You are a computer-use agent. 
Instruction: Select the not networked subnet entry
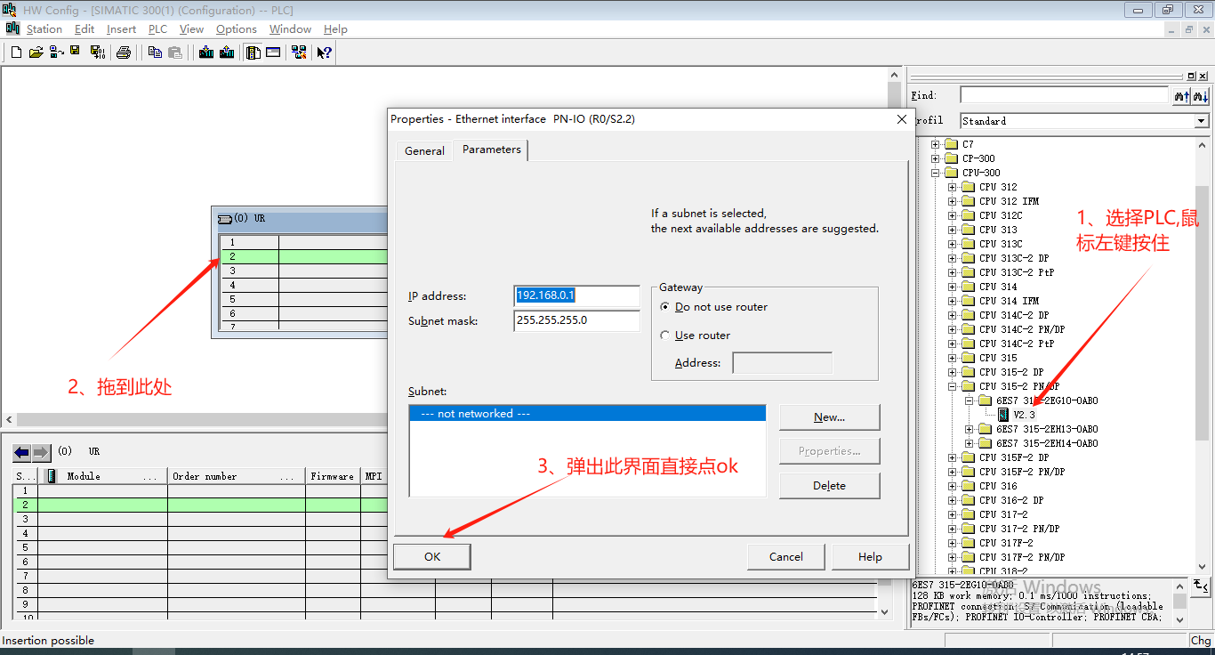tap(587, 413)
